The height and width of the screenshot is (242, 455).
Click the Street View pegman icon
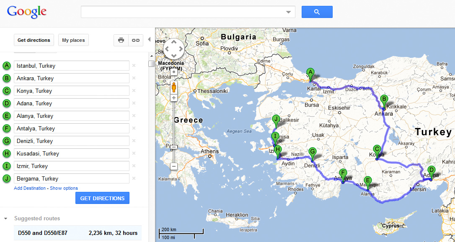(x=174, y=87)
